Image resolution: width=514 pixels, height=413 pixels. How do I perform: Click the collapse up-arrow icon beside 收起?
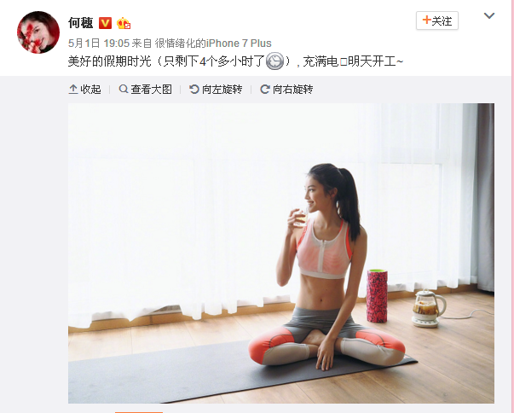click(x=72, y=90)
